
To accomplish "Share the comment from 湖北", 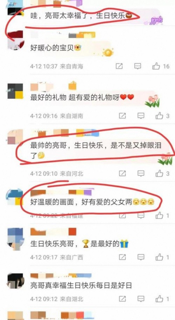I will coord(122,299).
